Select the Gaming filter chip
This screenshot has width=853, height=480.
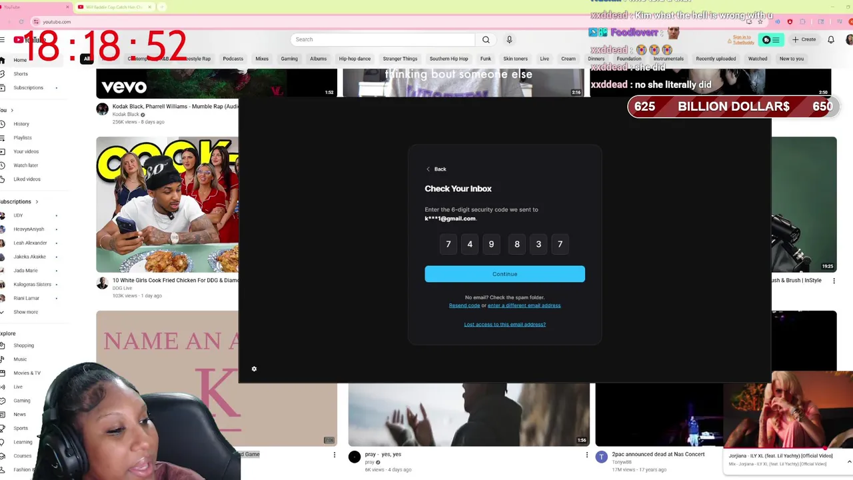[x=289, y=59]
